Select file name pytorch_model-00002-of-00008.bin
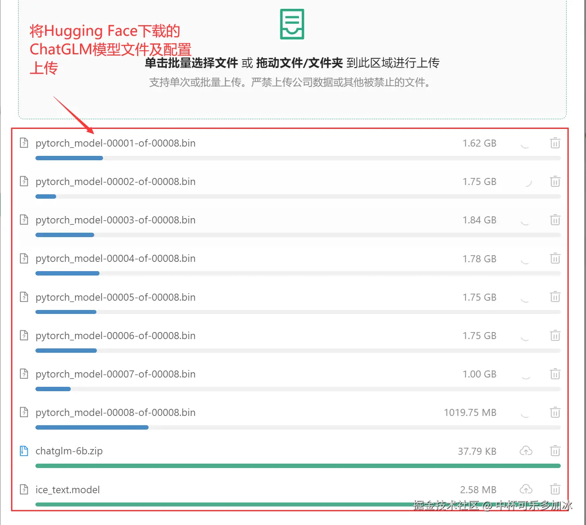Viewport: 586px width, 525px height. [115, 181]
